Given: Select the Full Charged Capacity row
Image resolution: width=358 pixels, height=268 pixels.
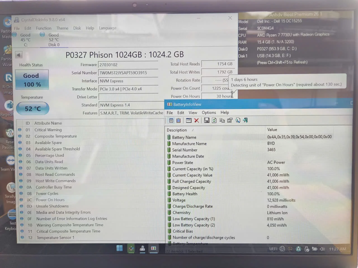Looking at the screenshot, I should pos(258,181).
